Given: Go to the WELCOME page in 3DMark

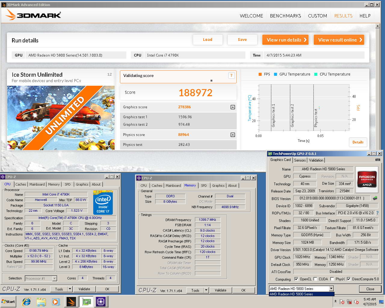Looking at the screenshot, I should coord(251,16).
